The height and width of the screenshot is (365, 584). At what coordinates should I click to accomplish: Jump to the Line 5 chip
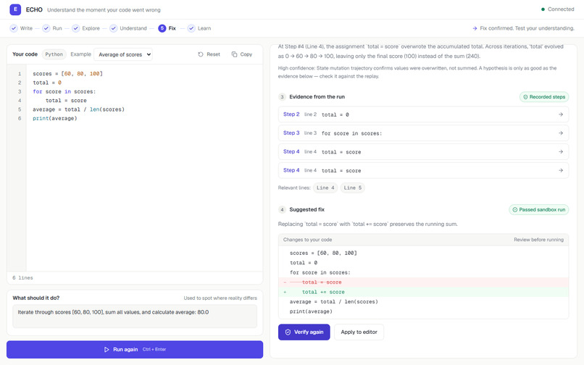353,188
